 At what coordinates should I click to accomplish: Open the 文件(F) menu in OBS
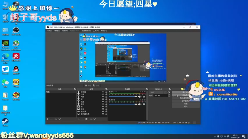49,31
